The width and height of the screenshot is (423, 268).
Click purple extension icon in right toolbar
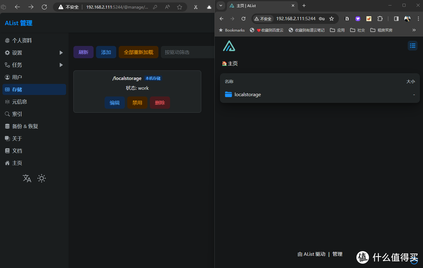[x=358, y=19]
